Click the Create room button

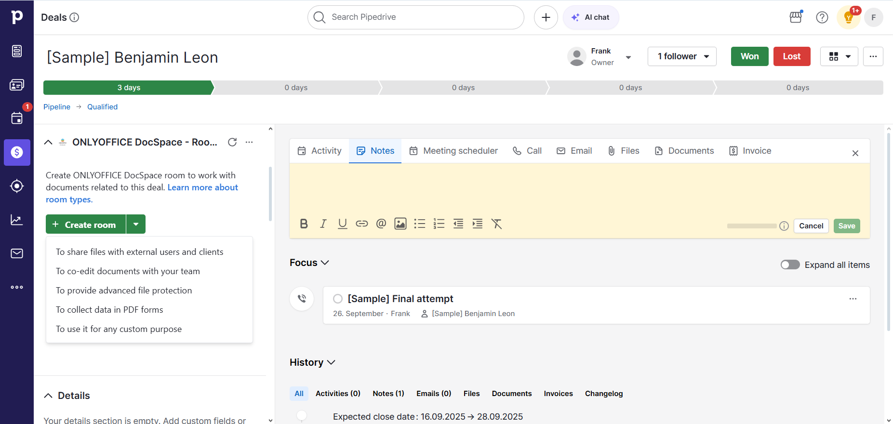click(86, 224)
